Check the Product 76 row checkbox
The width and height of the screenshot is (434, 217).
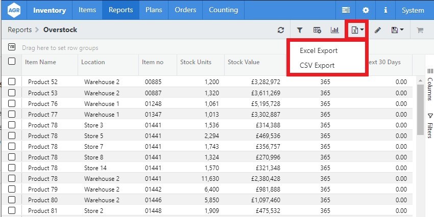click(12, 103)
